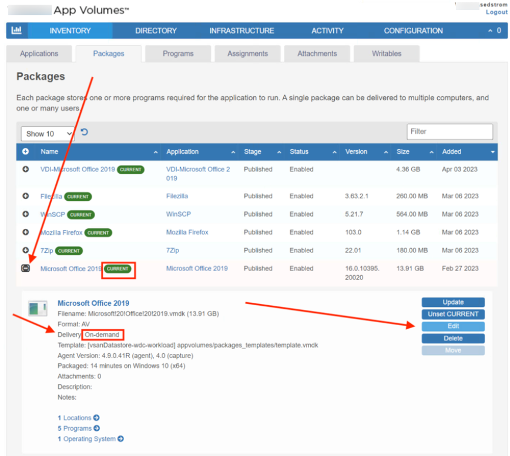Click in the Filter text field
510x456 pixels.
449,131
